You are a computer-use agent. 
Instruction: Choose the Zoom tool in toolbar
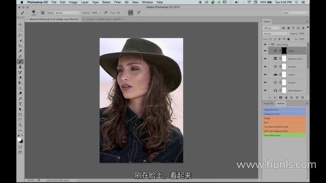[x=20, y=125]
